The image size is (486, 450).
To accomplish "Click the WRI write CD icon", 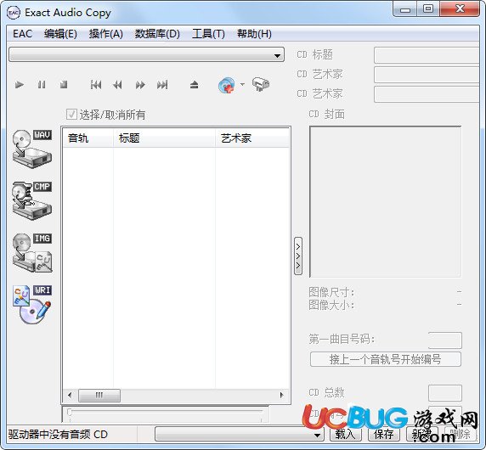I will [32, 305].
